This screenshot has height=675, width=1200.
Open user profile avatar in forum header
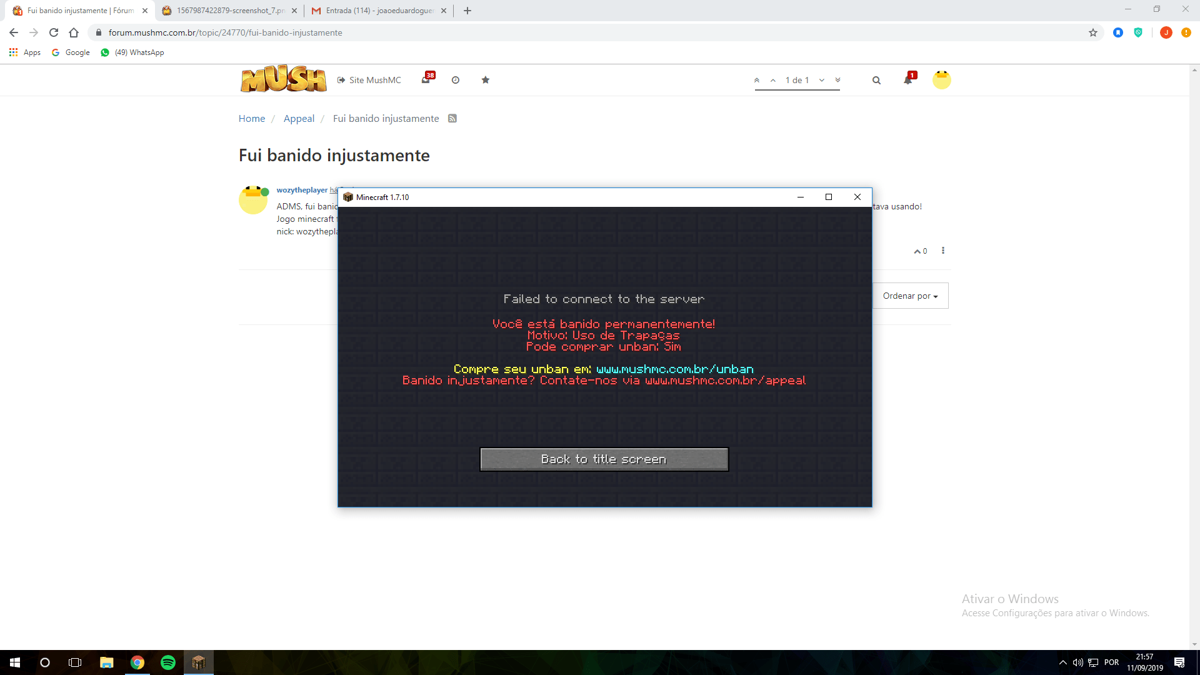pyautogui.click(x=941, y=79)
